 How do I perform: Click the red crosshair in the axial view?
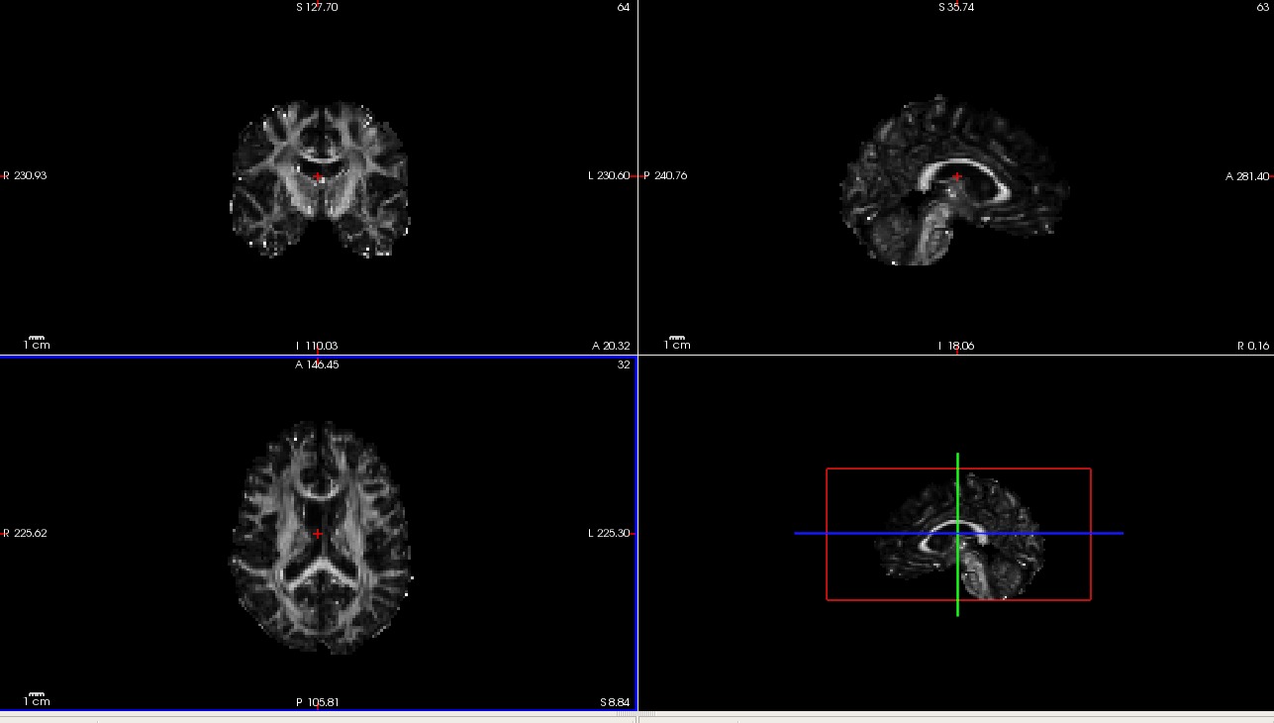(x=318, y=534)
